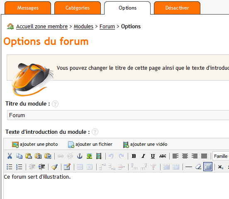Click the Delete row icon
Viewport: 229px width, 199px height.
122,167
